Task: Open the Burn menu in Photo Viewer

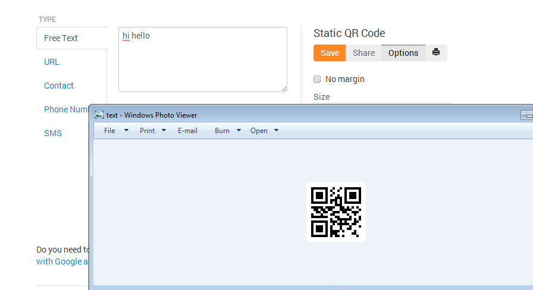Action: [x=222, y=131]
